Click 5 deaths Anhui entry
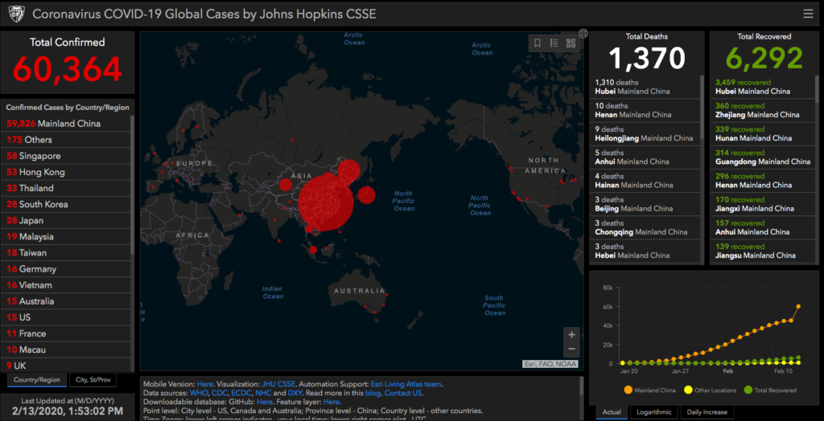This screenshot has height=421, width=824. [x=645, y=157]
